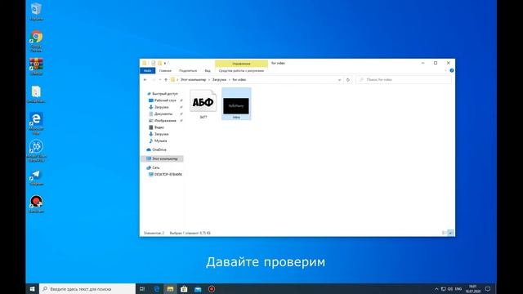Image resolution: width=523 pixels, height=294 pixels.
Task: Open Microsoft Edge from the taskbar
Action: point(156,288)
